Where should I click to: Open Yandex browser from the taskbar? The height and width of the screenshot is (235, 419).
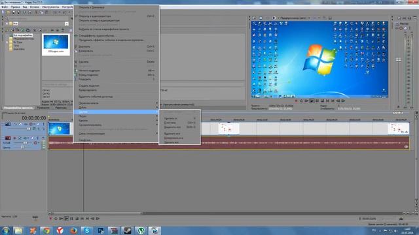tap(60, 230)
